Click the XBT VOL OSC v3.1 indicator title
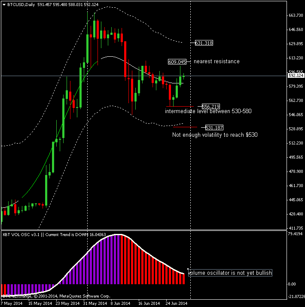Screen dimensions: 305x307 [21, 234]
